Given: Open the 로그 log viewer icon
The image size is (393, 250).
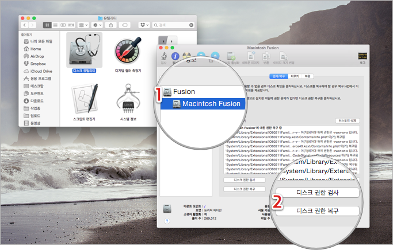Looking at the screenshot, I should click(x=363, y=56).
